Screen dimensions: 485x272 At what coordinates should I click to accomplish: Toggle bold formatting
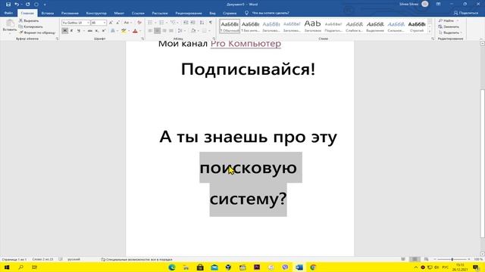(x=64, y=31)
